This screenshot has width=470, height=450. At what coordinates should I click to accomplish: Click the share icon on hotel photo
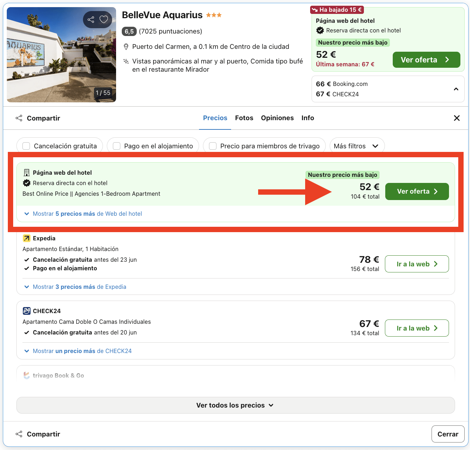[91, 20]
